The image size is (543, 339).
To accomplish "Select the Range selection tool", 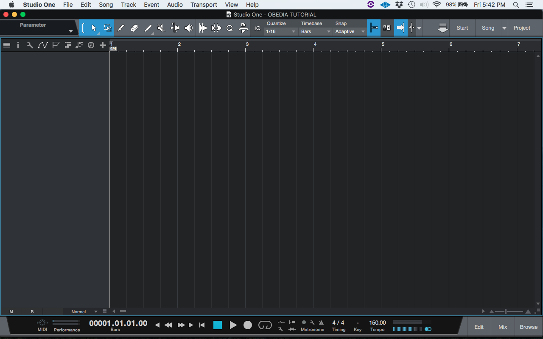I will (x=107, y=28).
